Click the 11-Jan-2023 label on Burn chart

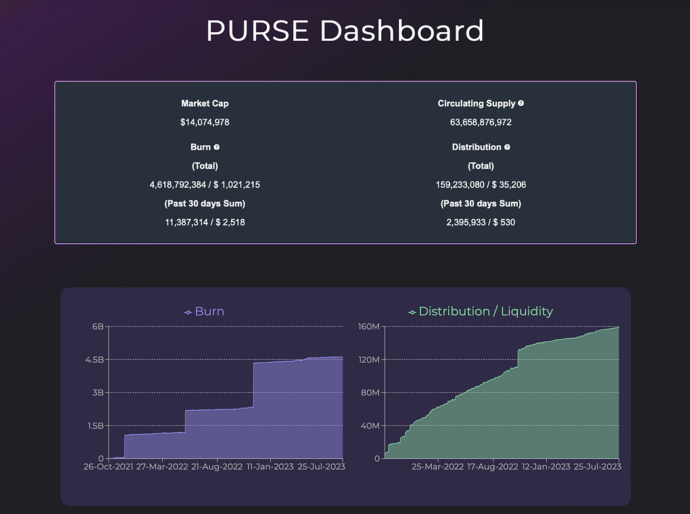[x=269, y=467]
